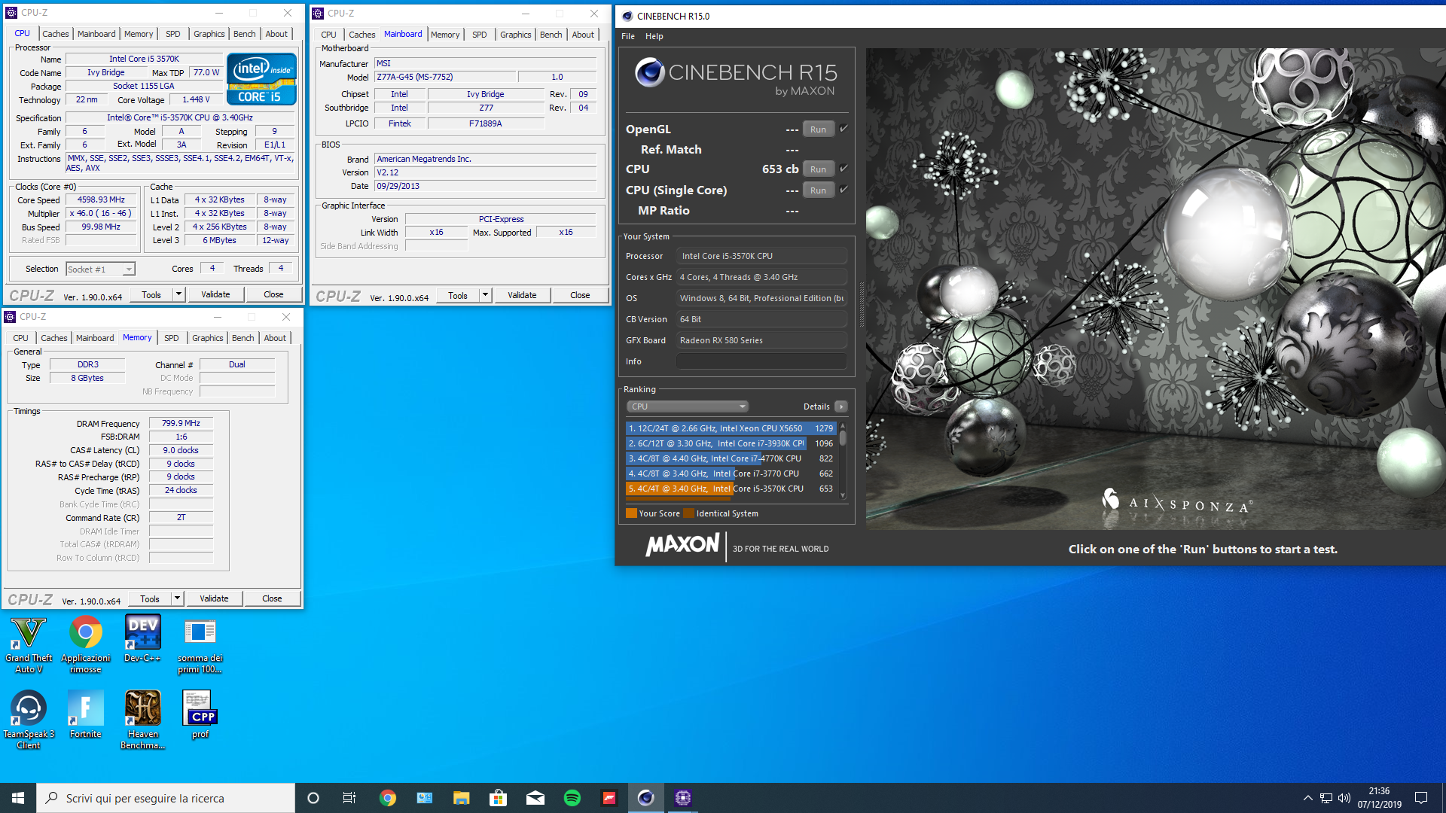Viewport: 1446px width, 813px height.
Task: Open the volume control in system tray
Action: 1344,798
